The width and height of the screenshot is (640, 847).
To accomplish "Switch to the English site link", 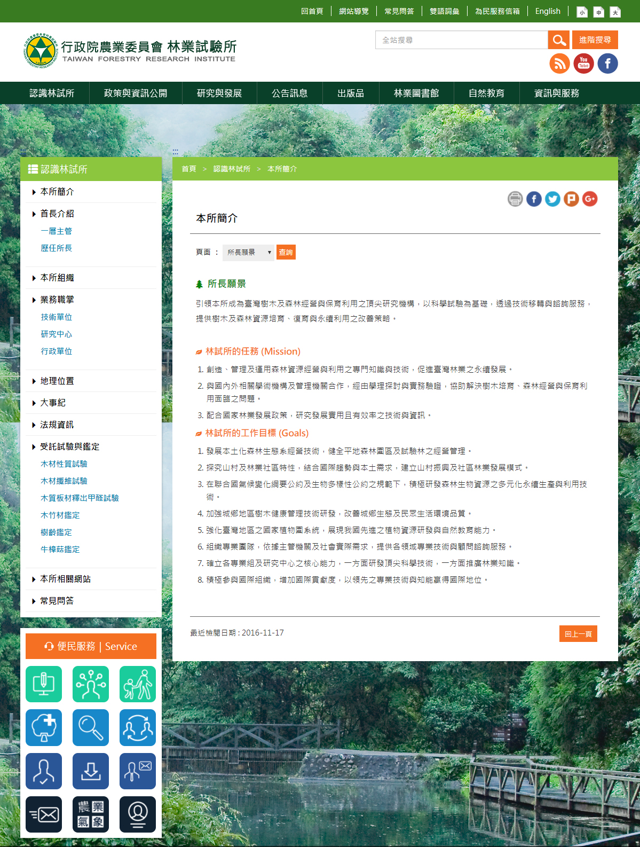I will pyautogui.click(x=548, y=11).
